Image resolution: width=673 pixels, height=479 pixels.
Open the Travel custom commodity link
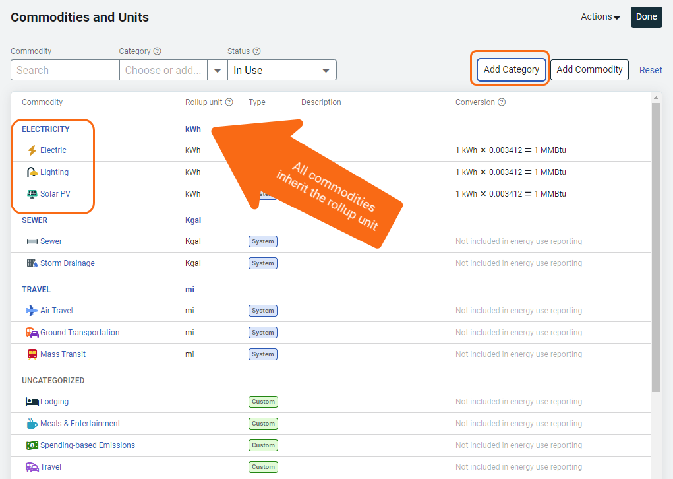[x=51, y=467]
